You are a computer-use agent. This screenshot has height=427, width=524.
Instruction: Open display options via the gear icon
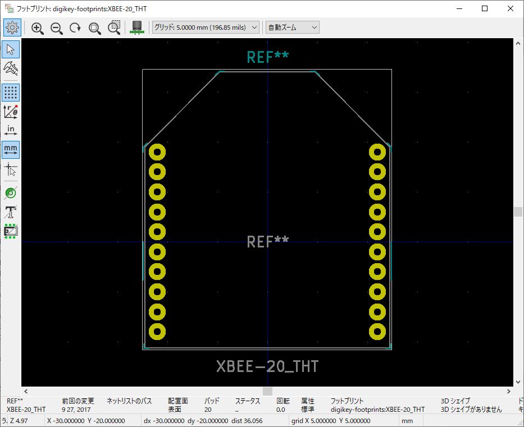click(x=12, y=27)
